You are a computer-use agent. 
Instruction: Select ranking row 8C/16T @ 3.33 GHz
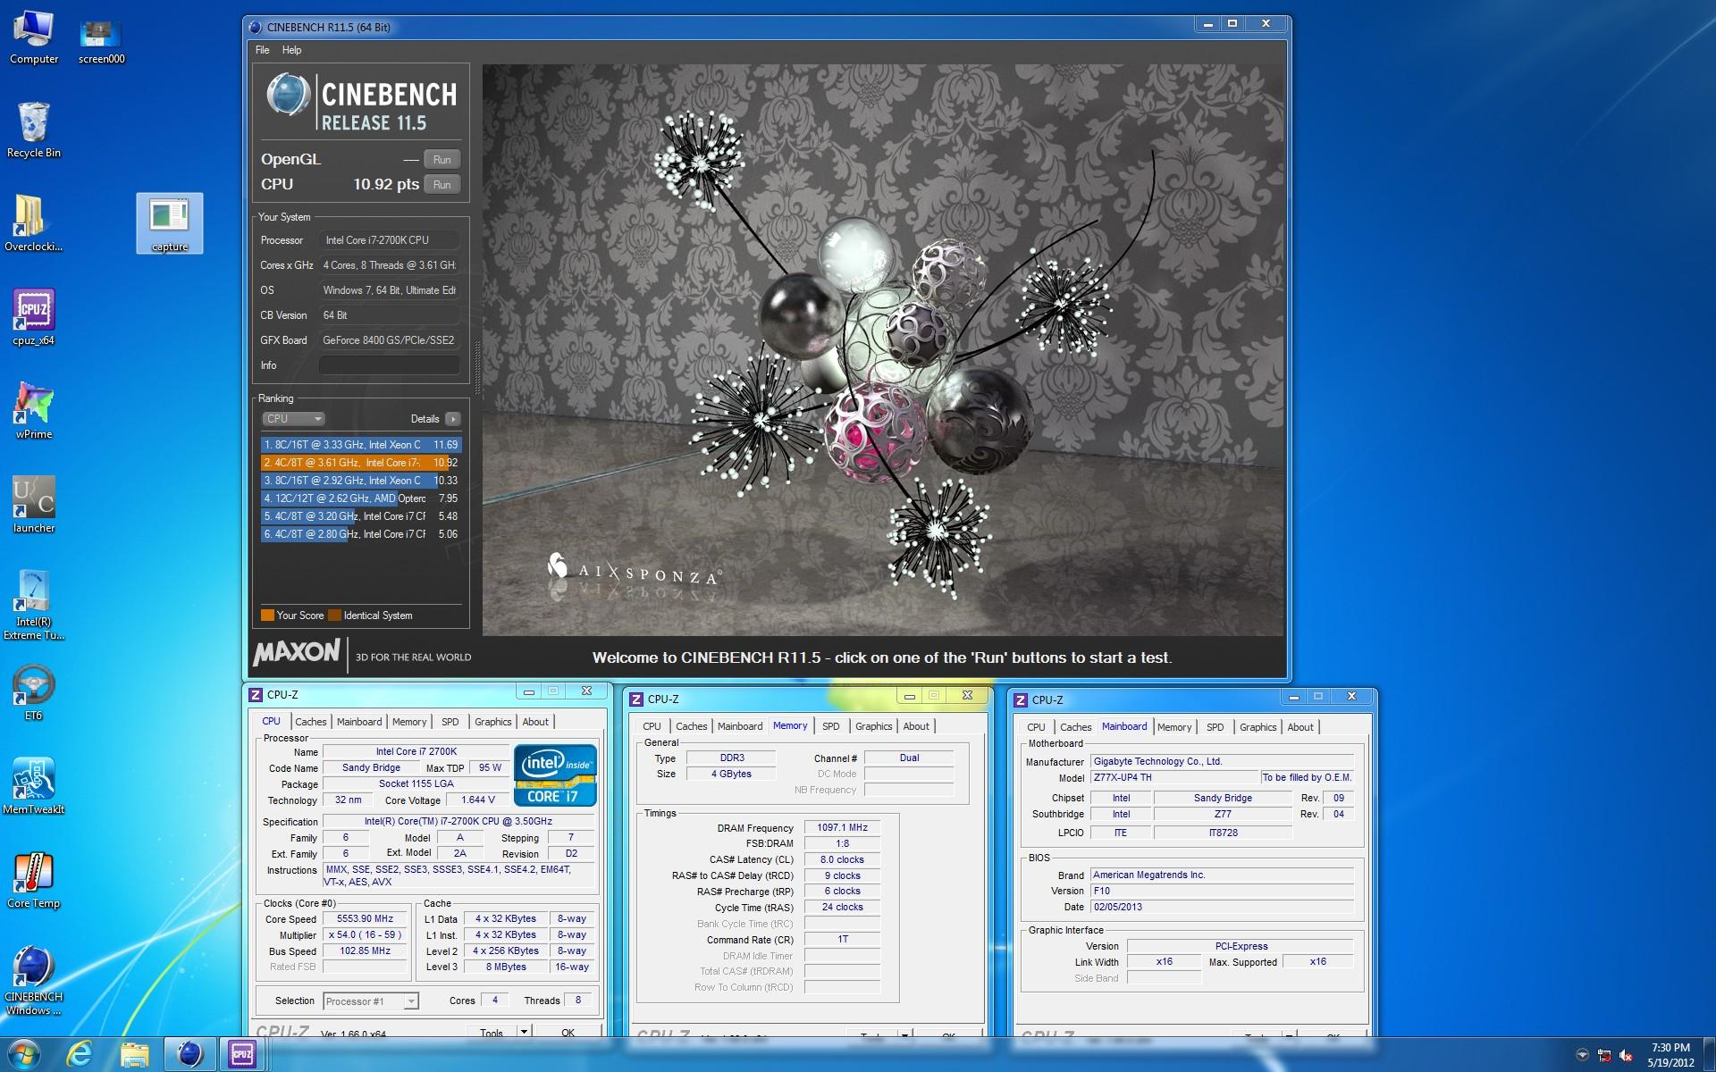click(x=360, y=445)
